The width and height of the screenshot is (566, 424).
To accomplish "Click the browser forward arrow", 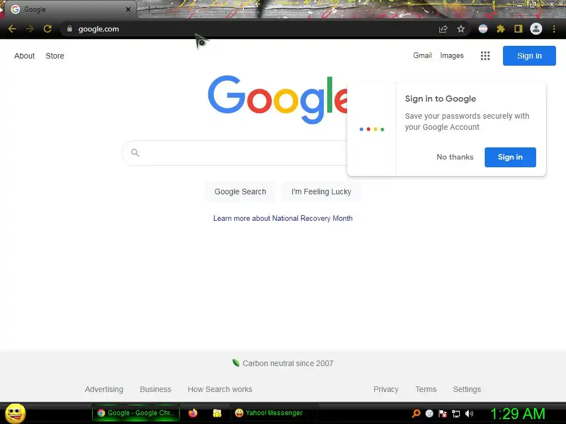I will pos(30,29).
